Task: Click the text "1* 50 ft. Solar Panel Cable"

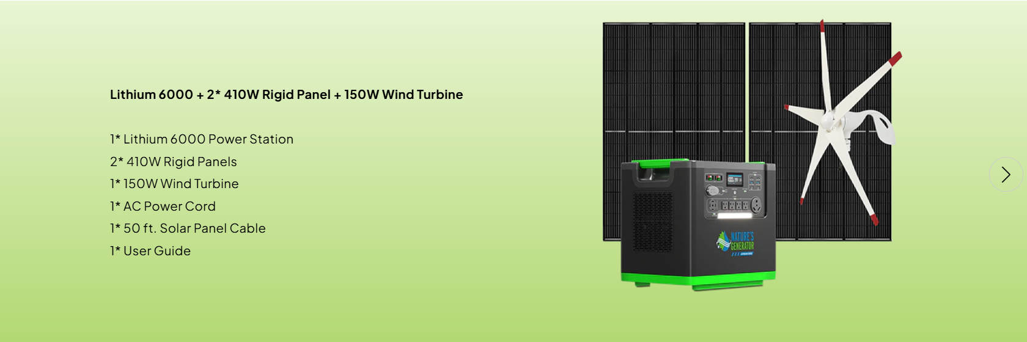Action: [188, 228]
